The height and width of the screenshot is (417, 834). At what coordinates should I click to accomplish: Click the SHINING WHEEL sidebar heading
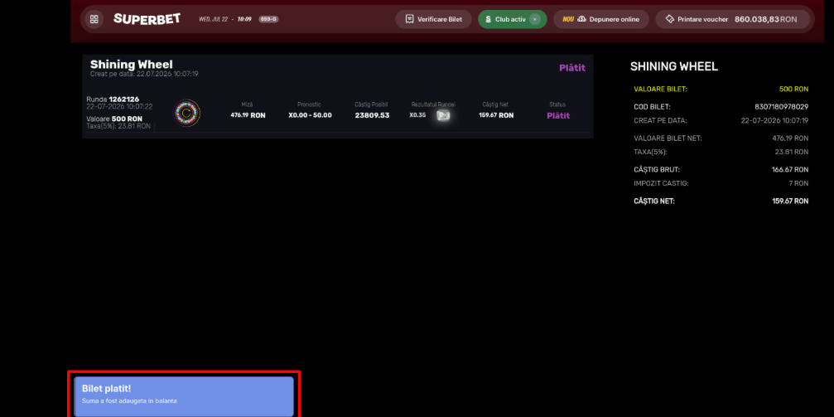click(674, 66)
